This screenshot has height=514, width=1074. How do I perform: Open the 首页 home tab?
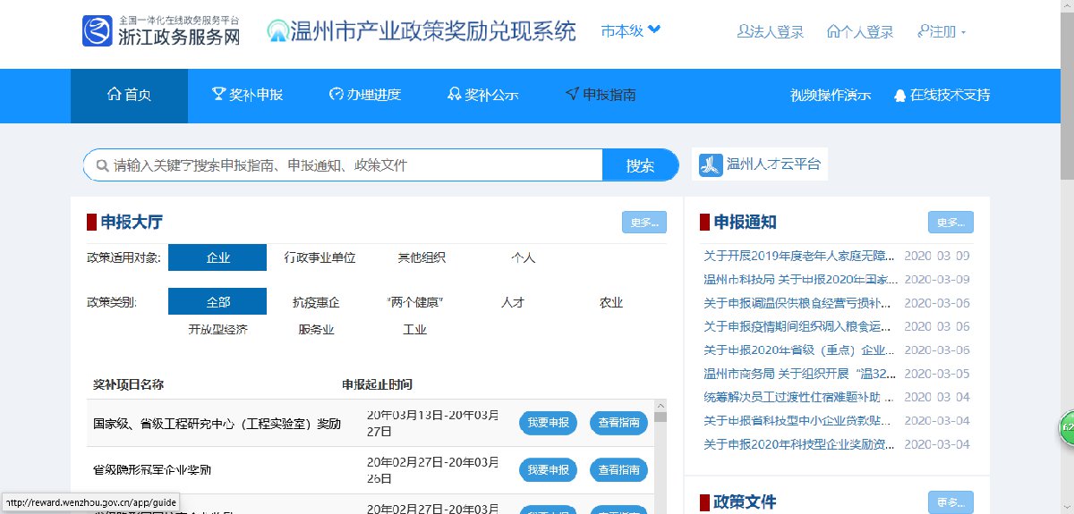(129, 95)
